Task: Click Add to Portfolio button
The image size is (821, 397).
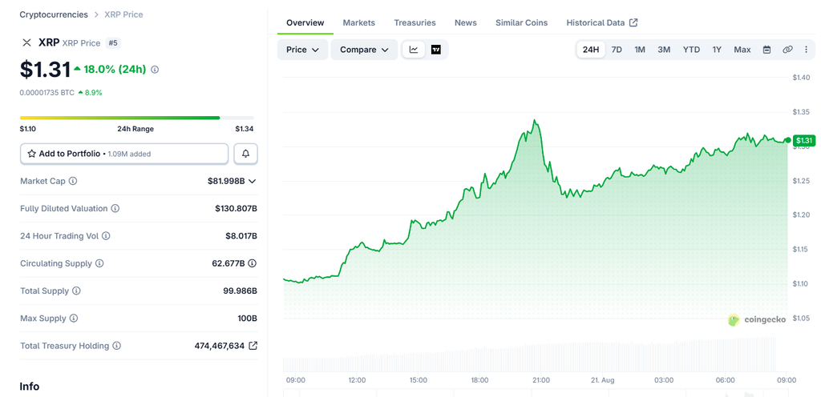Action: click(124, 154)
